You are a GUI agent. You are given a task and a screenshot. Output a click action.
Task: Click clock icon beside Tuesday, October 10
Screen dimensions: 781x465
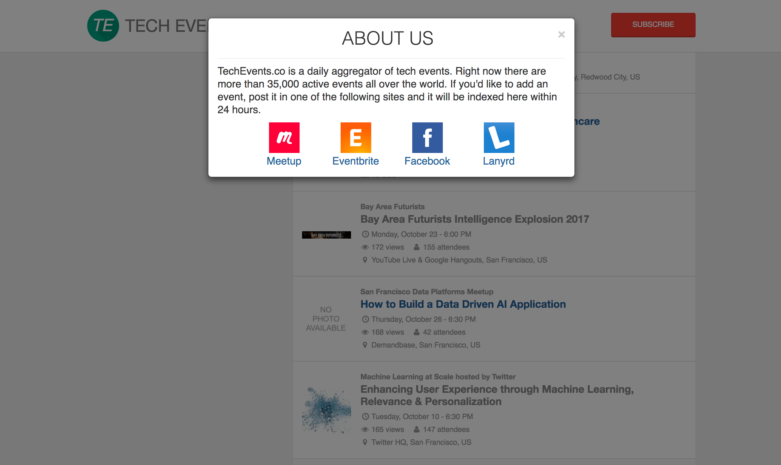[x=365, y=416]
